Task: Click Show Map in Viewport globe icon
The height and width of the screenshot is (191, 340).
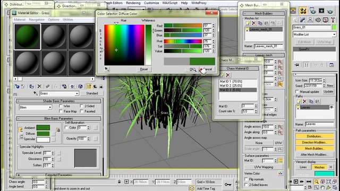Action: [x=80, y=86]
